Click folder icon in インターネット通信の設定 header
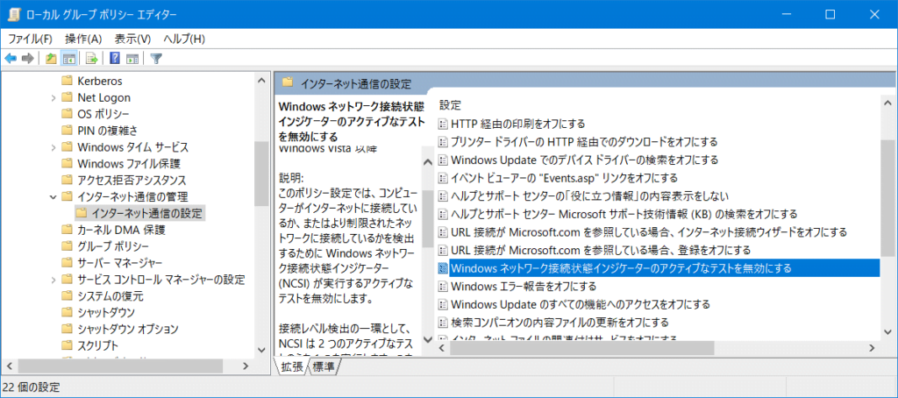This screenshot has width=898, height=398. (288, 83)
